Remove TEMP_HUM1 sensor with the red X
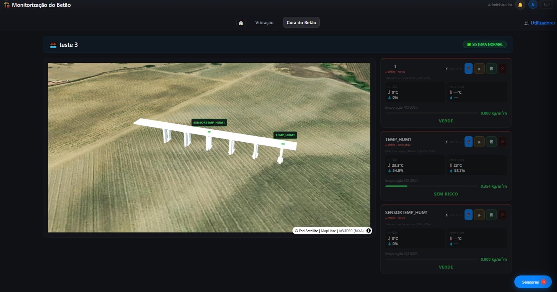Image resolution: width=557 pixels, height=292 pixels. click(502, 142)
